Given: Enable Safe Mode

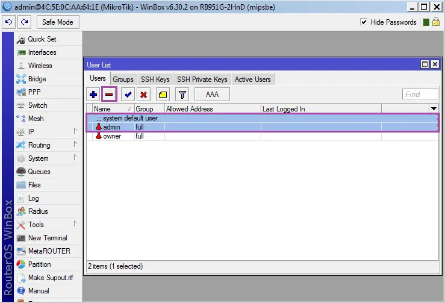Looking at the screenshot, I should (x=58, y=22).
